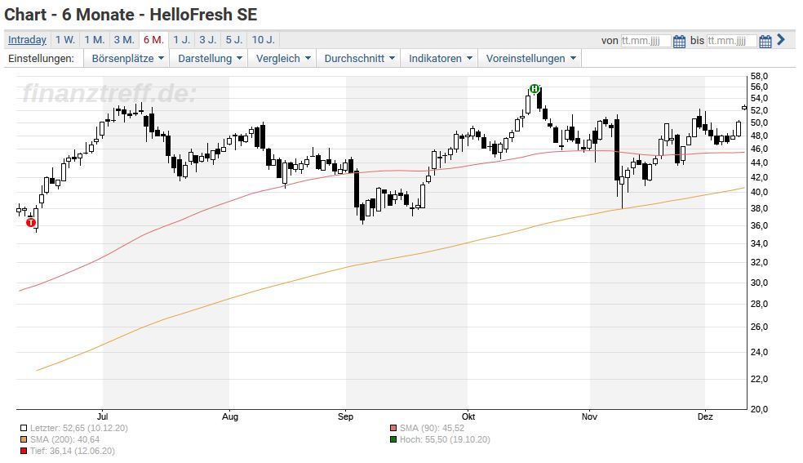Click the 40,0 price axis label
803x463 pixels.
pyautogui.click(x=759, y=192)
